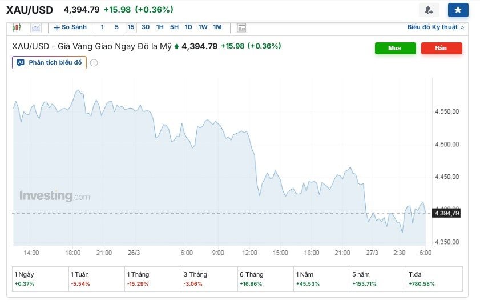Click the info icon beside Phân tích biểu đồ
The image size is (480, 304).
pyautogui.click(x=94, y=63)
